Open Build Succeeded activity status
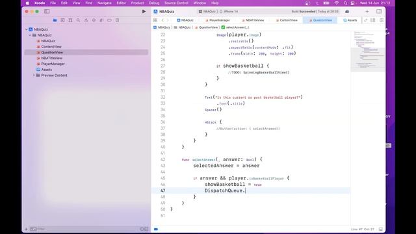Viewport: 416px width, 234px height. 315,12
